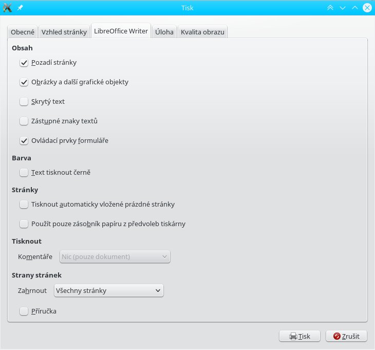The height and width of the screenshot is (350, 375).
Task: Open the Úloha tab
Action: point(164,32)
